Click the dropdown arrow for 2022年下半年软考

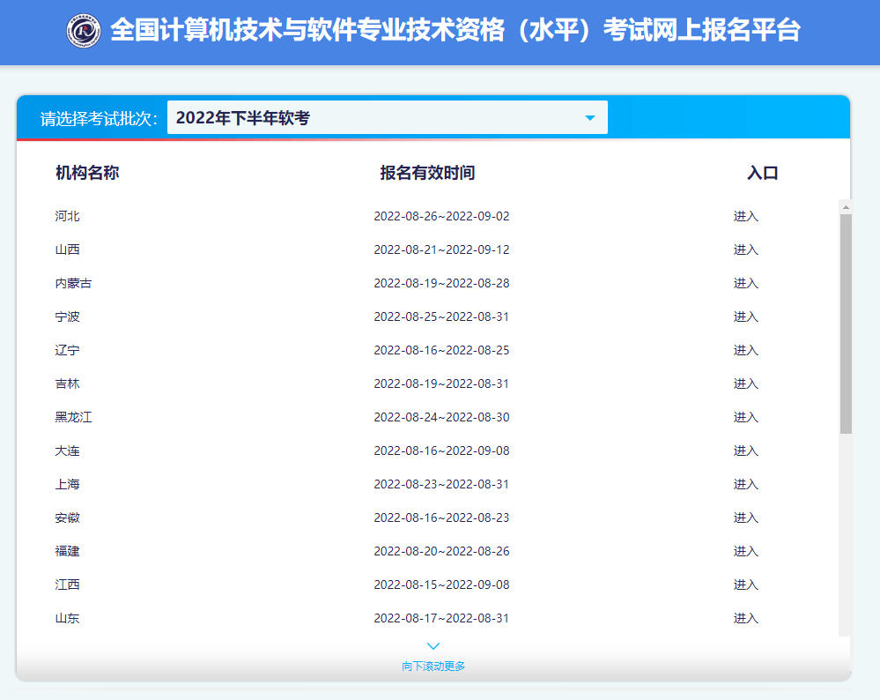[590, 118]
